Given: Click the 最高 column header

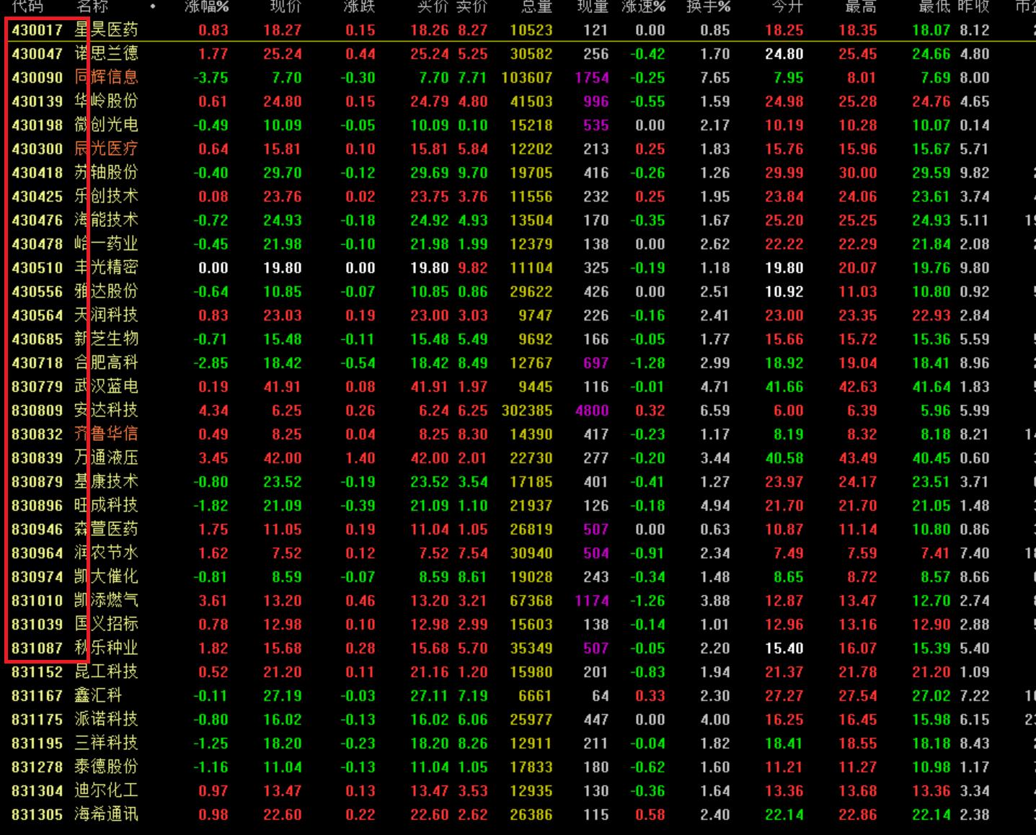Looking at the screenshot, I should [x=859, y=6].
